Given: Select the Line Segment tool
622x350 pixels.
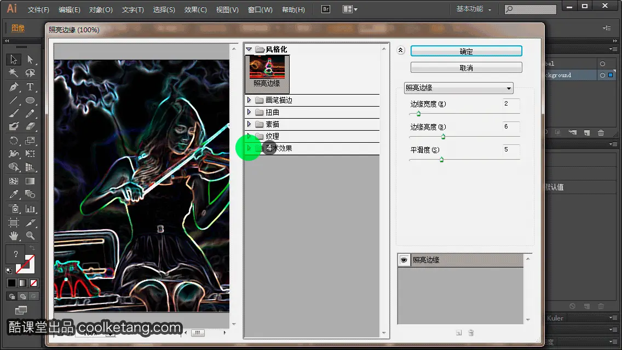Looking at the screenshot, I should pyautogui.click(x=14, y=100).
